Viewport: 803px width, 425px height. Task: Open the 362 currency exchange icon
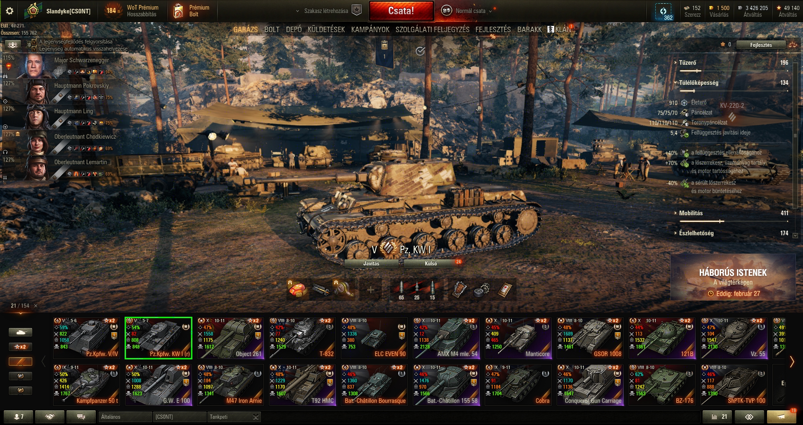pos(664,12)
